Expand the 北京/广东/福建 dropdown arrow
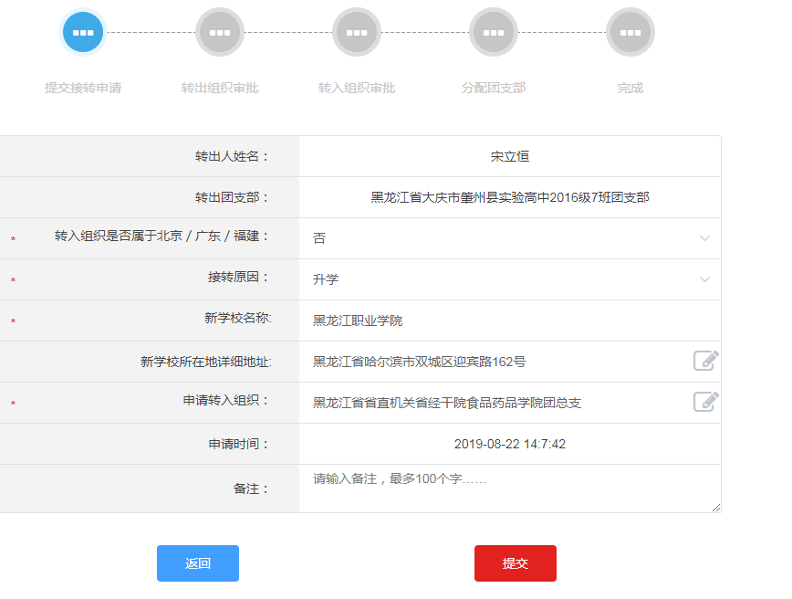Screen dimensions: 792x599 pyautogui.click(x=704, y=238)
